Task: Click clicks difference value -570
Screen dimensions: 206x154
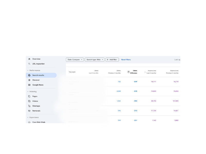Action: [x=135, y=91]
